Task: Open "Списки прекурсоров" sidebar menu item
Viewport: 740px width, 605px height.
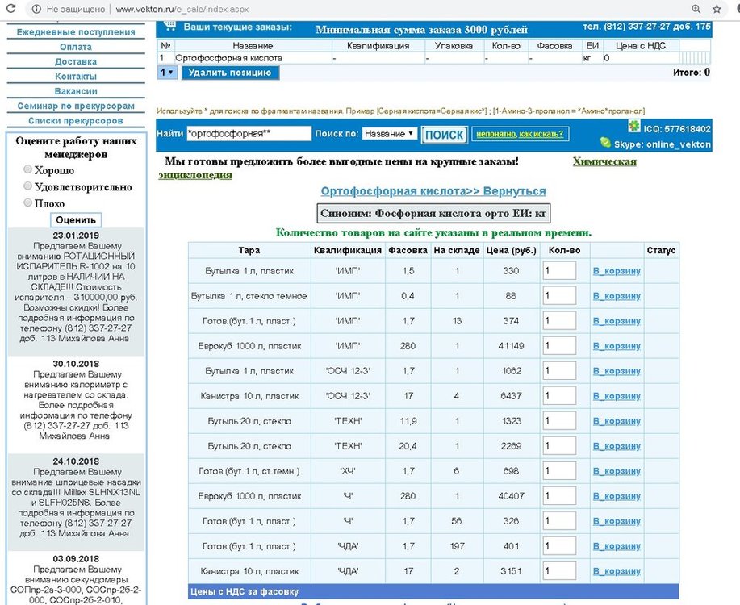Action: coord(76,121)
